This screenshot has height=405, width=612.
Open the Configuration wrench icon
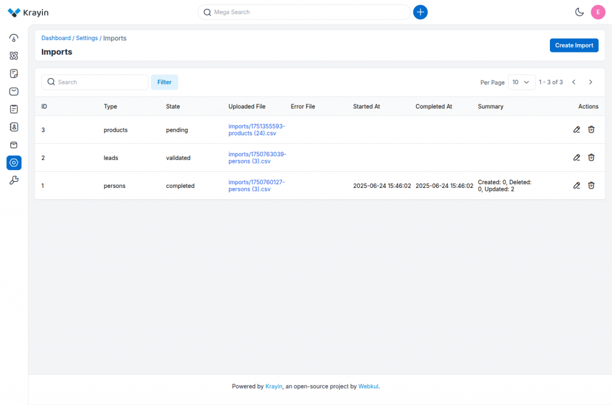(x=14, y=180)
